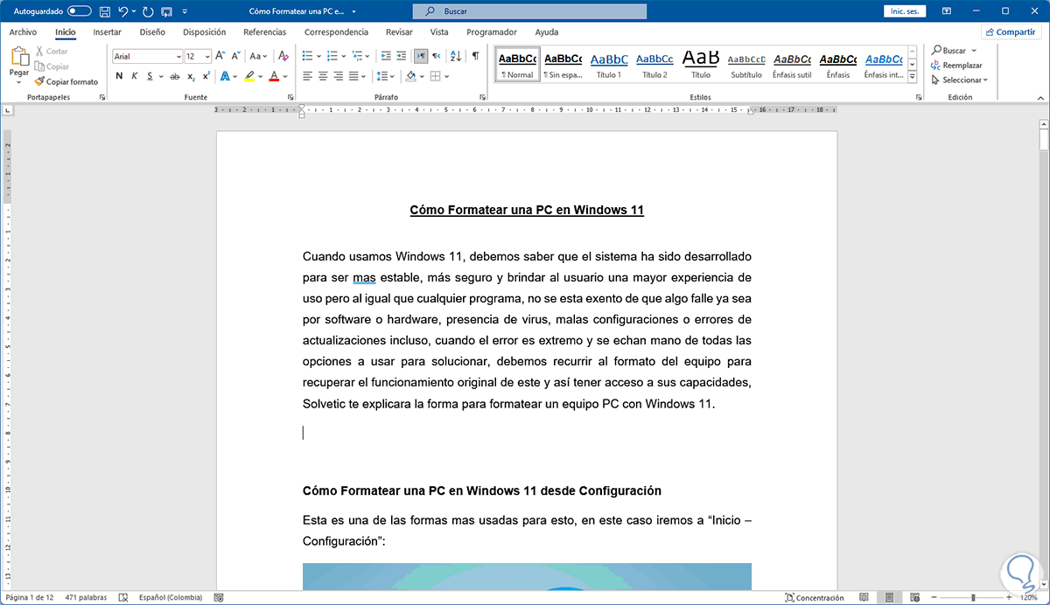Click the Pegar clipboard icon
1050x605 pixels.
point(19,58)
